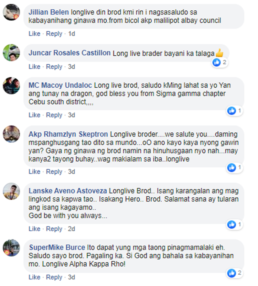The width and height of the screenshot is (258, 286).
Task: Click the like reaction icon on Juncar's comment
Action: (219, 62)
